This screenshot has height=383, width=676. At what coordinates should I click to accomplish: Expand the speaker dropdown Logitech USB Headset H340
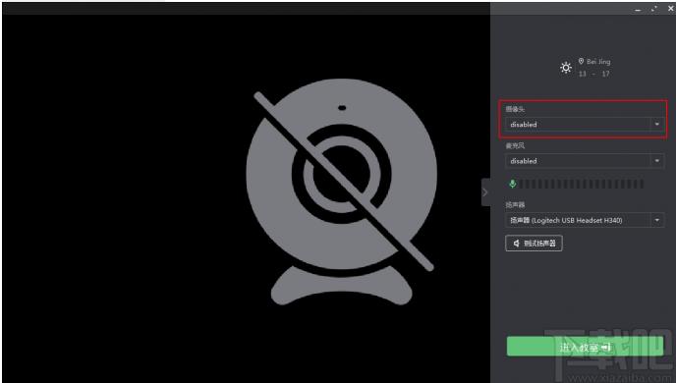(x=585, y=220)
